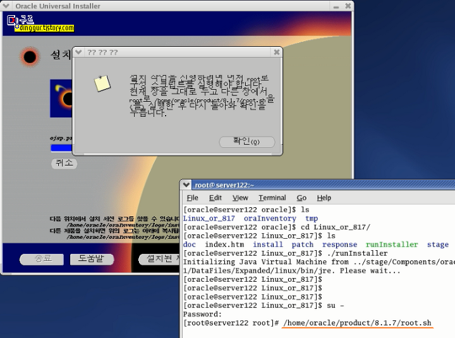Click the 도움말 help button in installer
The height and width of the screenshot is (338, 455).
tap(92, 259)
